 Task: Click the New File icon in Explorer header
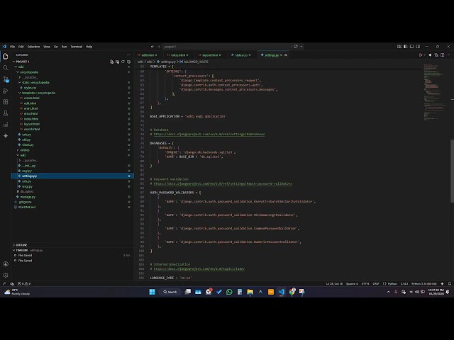tap(111, 62)
